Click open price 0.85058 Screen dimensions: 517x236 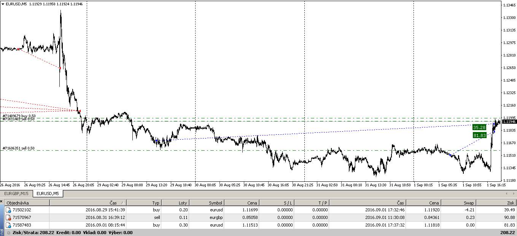(250, 217)
